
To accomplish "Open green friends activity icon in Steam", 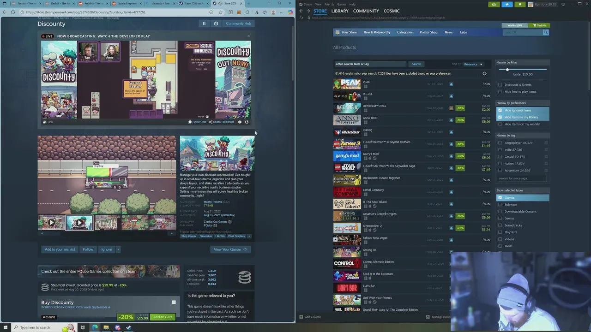I will [494, 4].
